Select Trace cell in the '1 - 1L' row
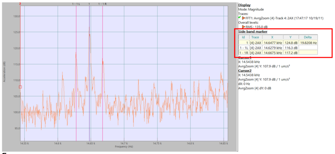335x154 pixels. [255, 47]
